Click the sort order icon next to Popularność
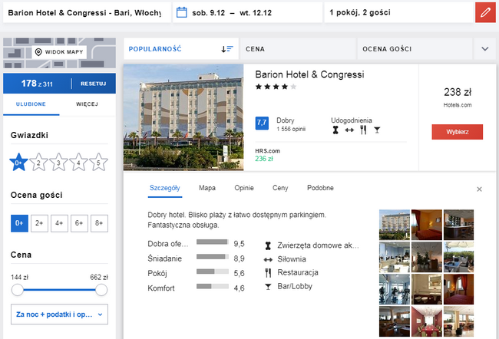499x339 pixels. (227, 49)
